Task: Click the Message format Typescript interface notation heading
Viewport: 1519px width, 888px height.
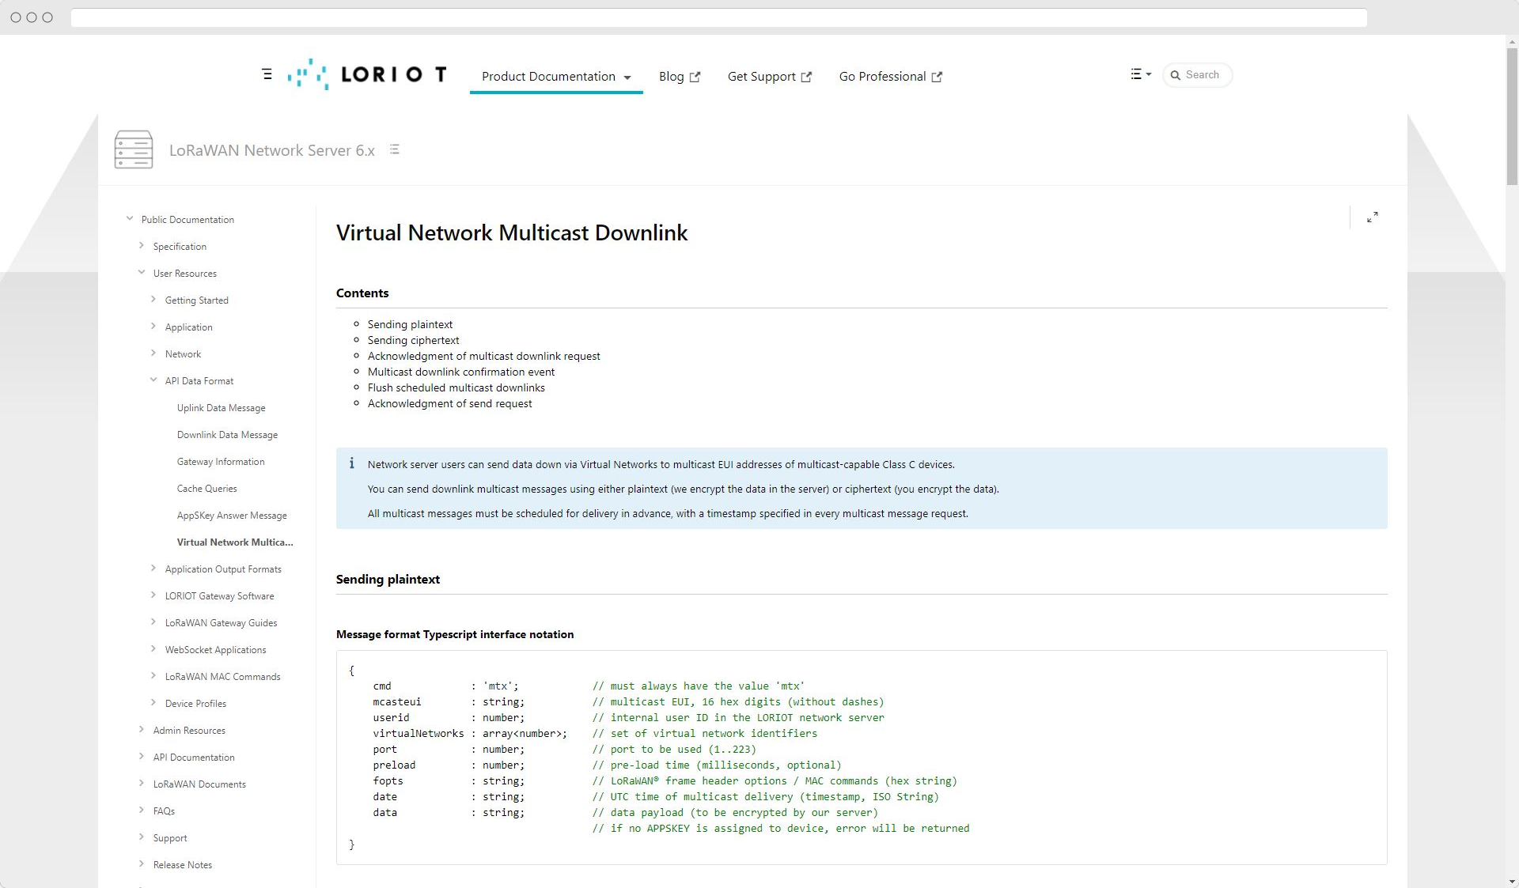Action: coord(455,634)
